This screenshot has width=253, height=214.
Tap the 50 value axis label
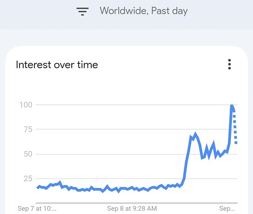tap(28, 154)
